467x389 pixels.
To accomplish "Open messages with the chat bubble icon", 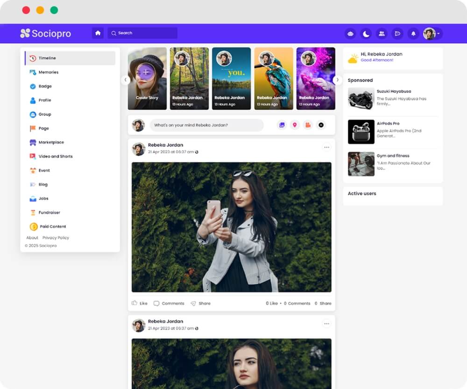I will point(397,34).
